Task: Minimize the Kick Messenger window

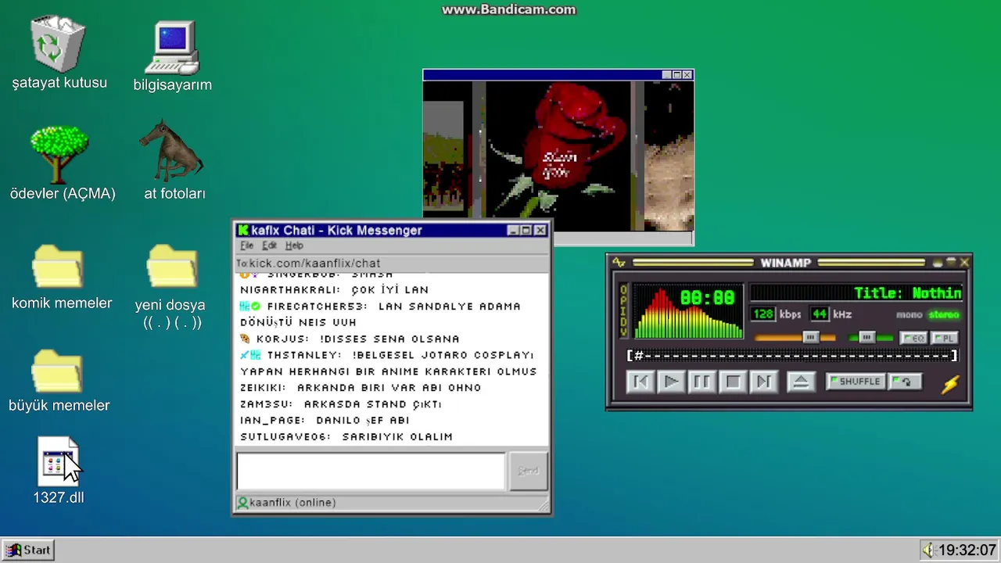Action: coord(513,230)
